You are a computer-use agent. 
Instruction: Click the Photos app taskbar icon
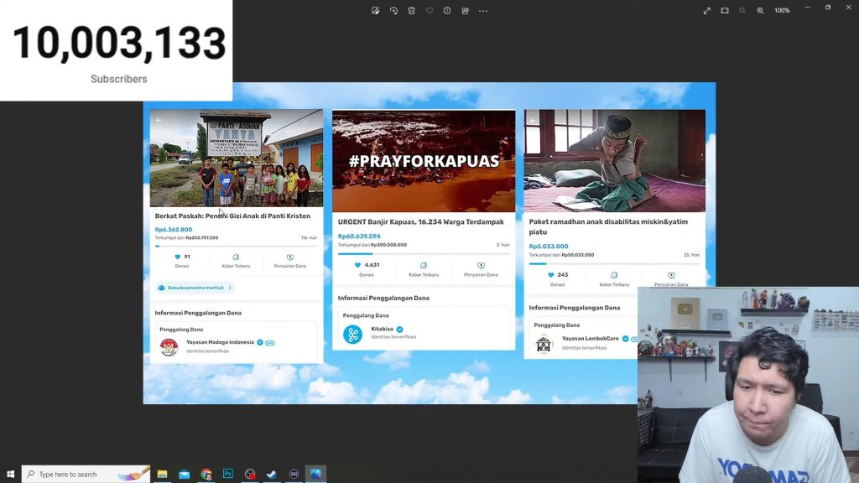[x=315, y=474]
